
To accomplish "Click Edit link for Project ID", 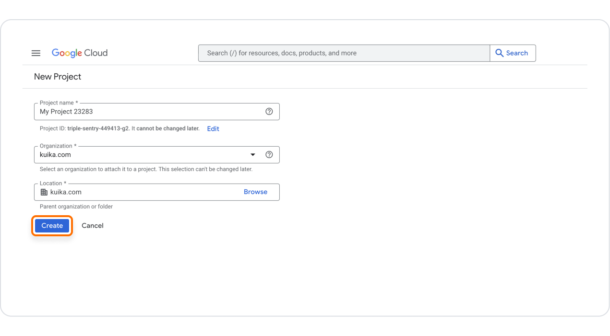I will (213, 128).
